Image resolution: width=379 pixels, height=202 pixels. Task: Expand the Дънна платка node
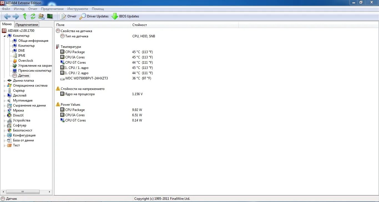click(x=4, y=81)
